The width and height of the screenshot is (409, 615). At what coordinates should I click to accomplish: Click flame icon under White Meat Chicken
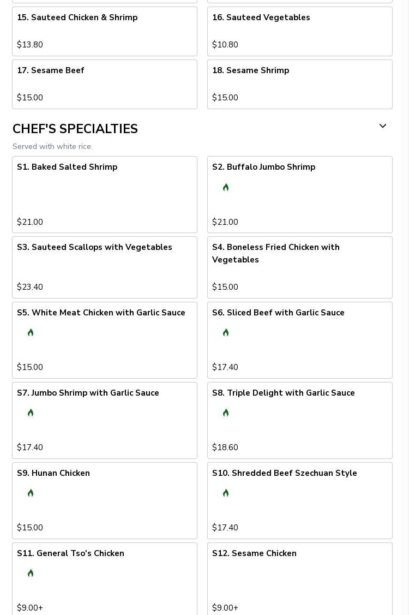(x=31, y=333)
